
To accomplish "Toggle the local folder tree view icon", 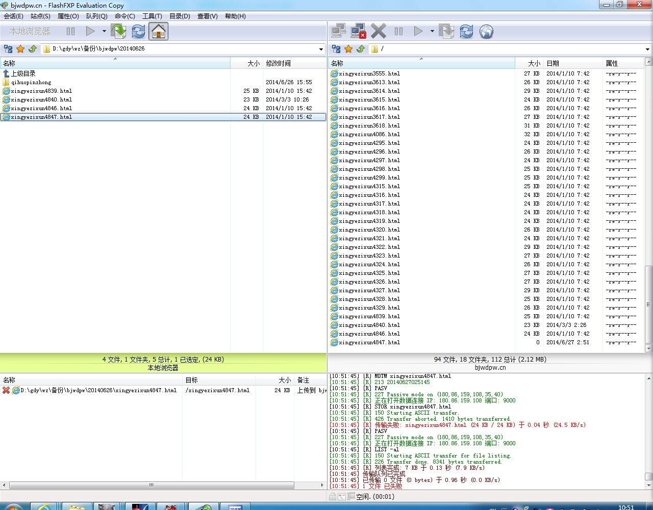I will coord(8,49).
